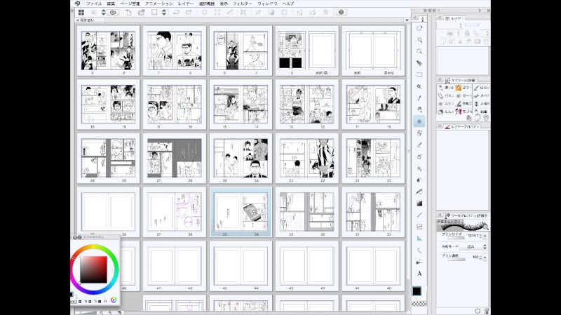Select the sparkle cross tool icon

coord(419,168)
